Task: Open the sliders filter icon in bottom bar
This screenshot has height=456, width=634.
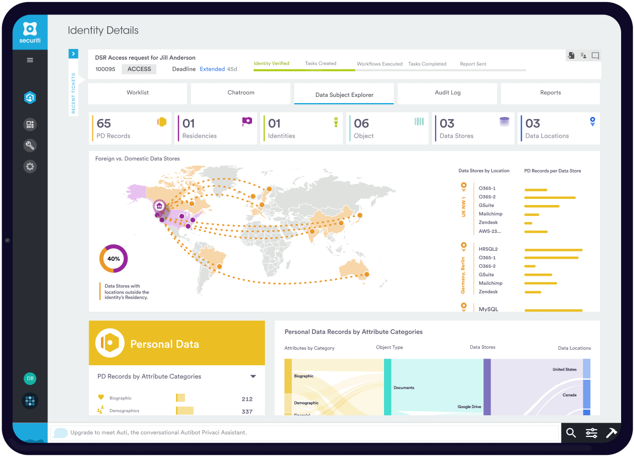Action: point(591,433)
